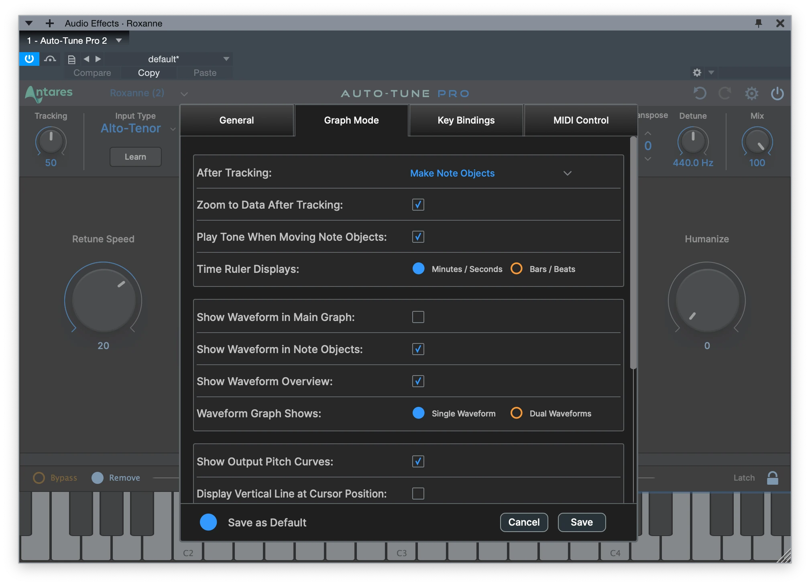Click the Humanize knob

707,300
